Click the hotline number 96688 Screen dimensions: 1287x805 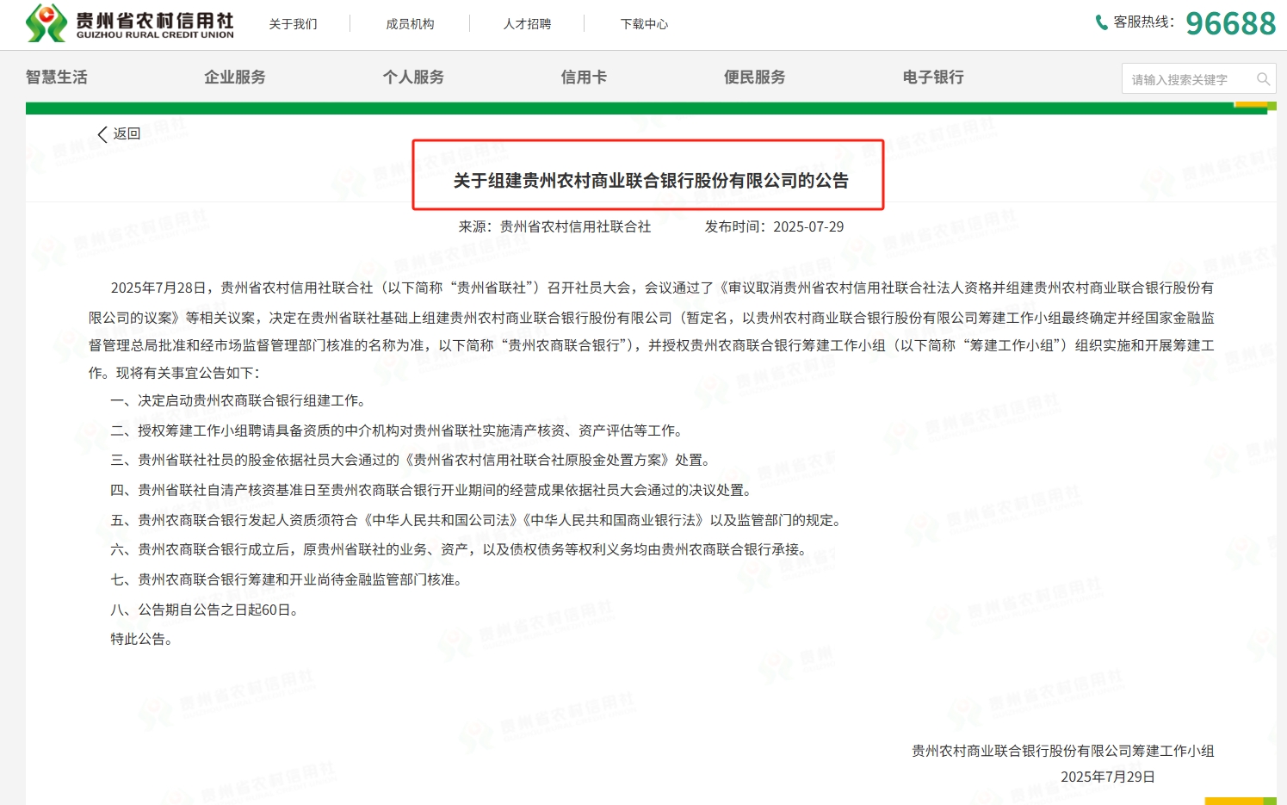(1231, 23)
